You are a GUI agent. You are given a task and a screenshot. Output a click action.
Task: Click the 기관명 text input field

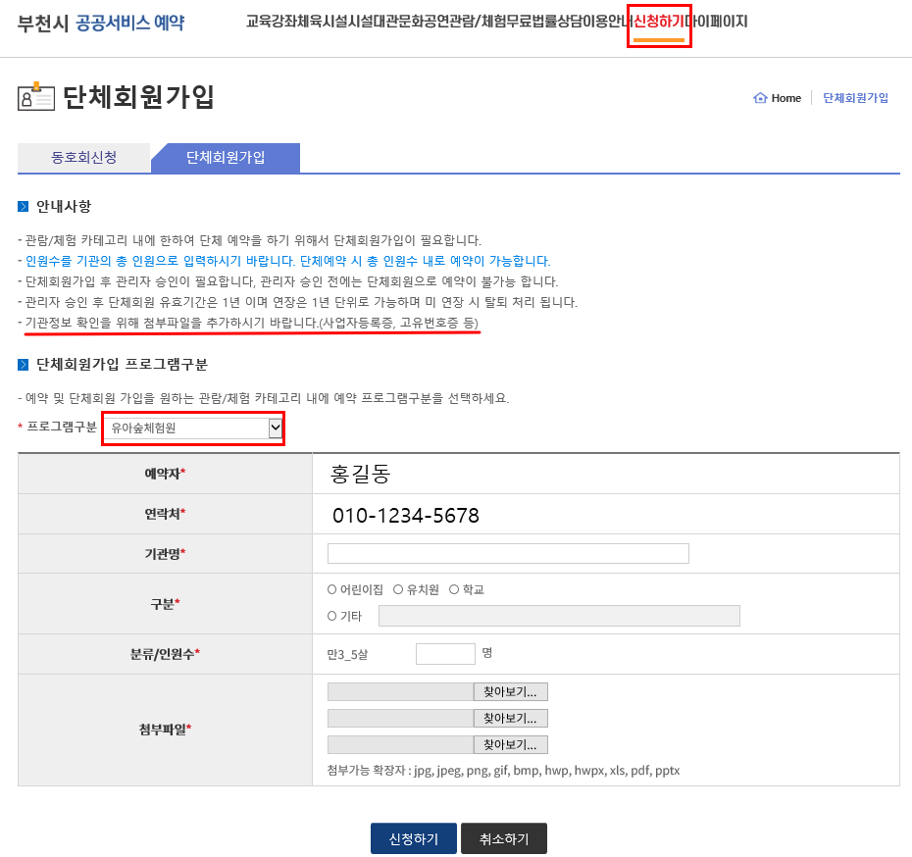pos(508,554)
